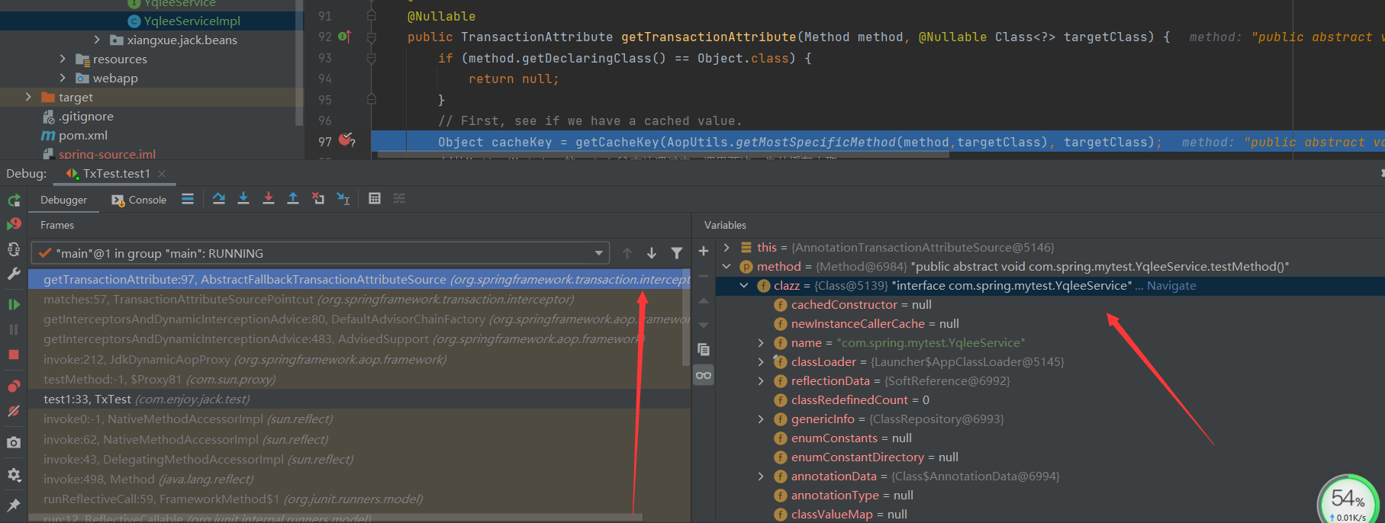Click the Rerun TxTest.test1 icon
Viewport: 1385px width, 523px height.
(14, 201)
